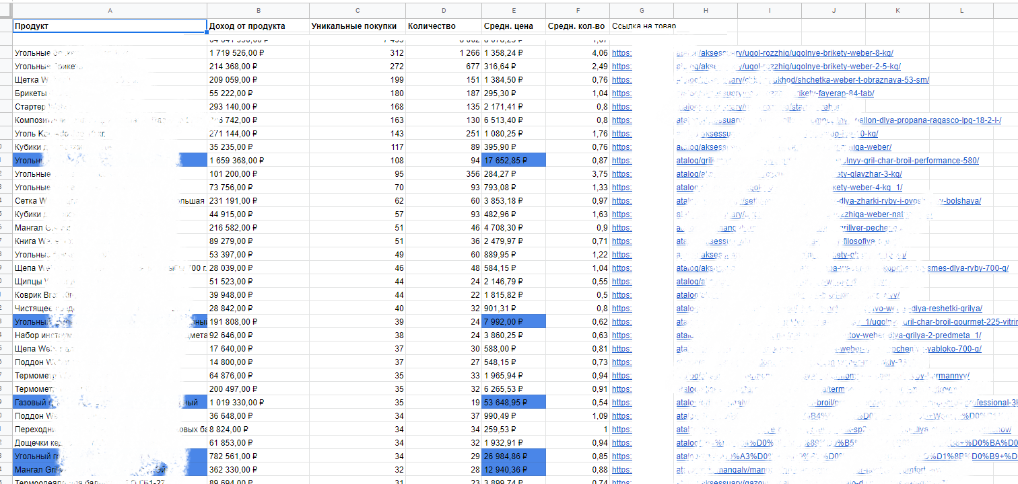Select quantity cell 356

tap(443, 174)
